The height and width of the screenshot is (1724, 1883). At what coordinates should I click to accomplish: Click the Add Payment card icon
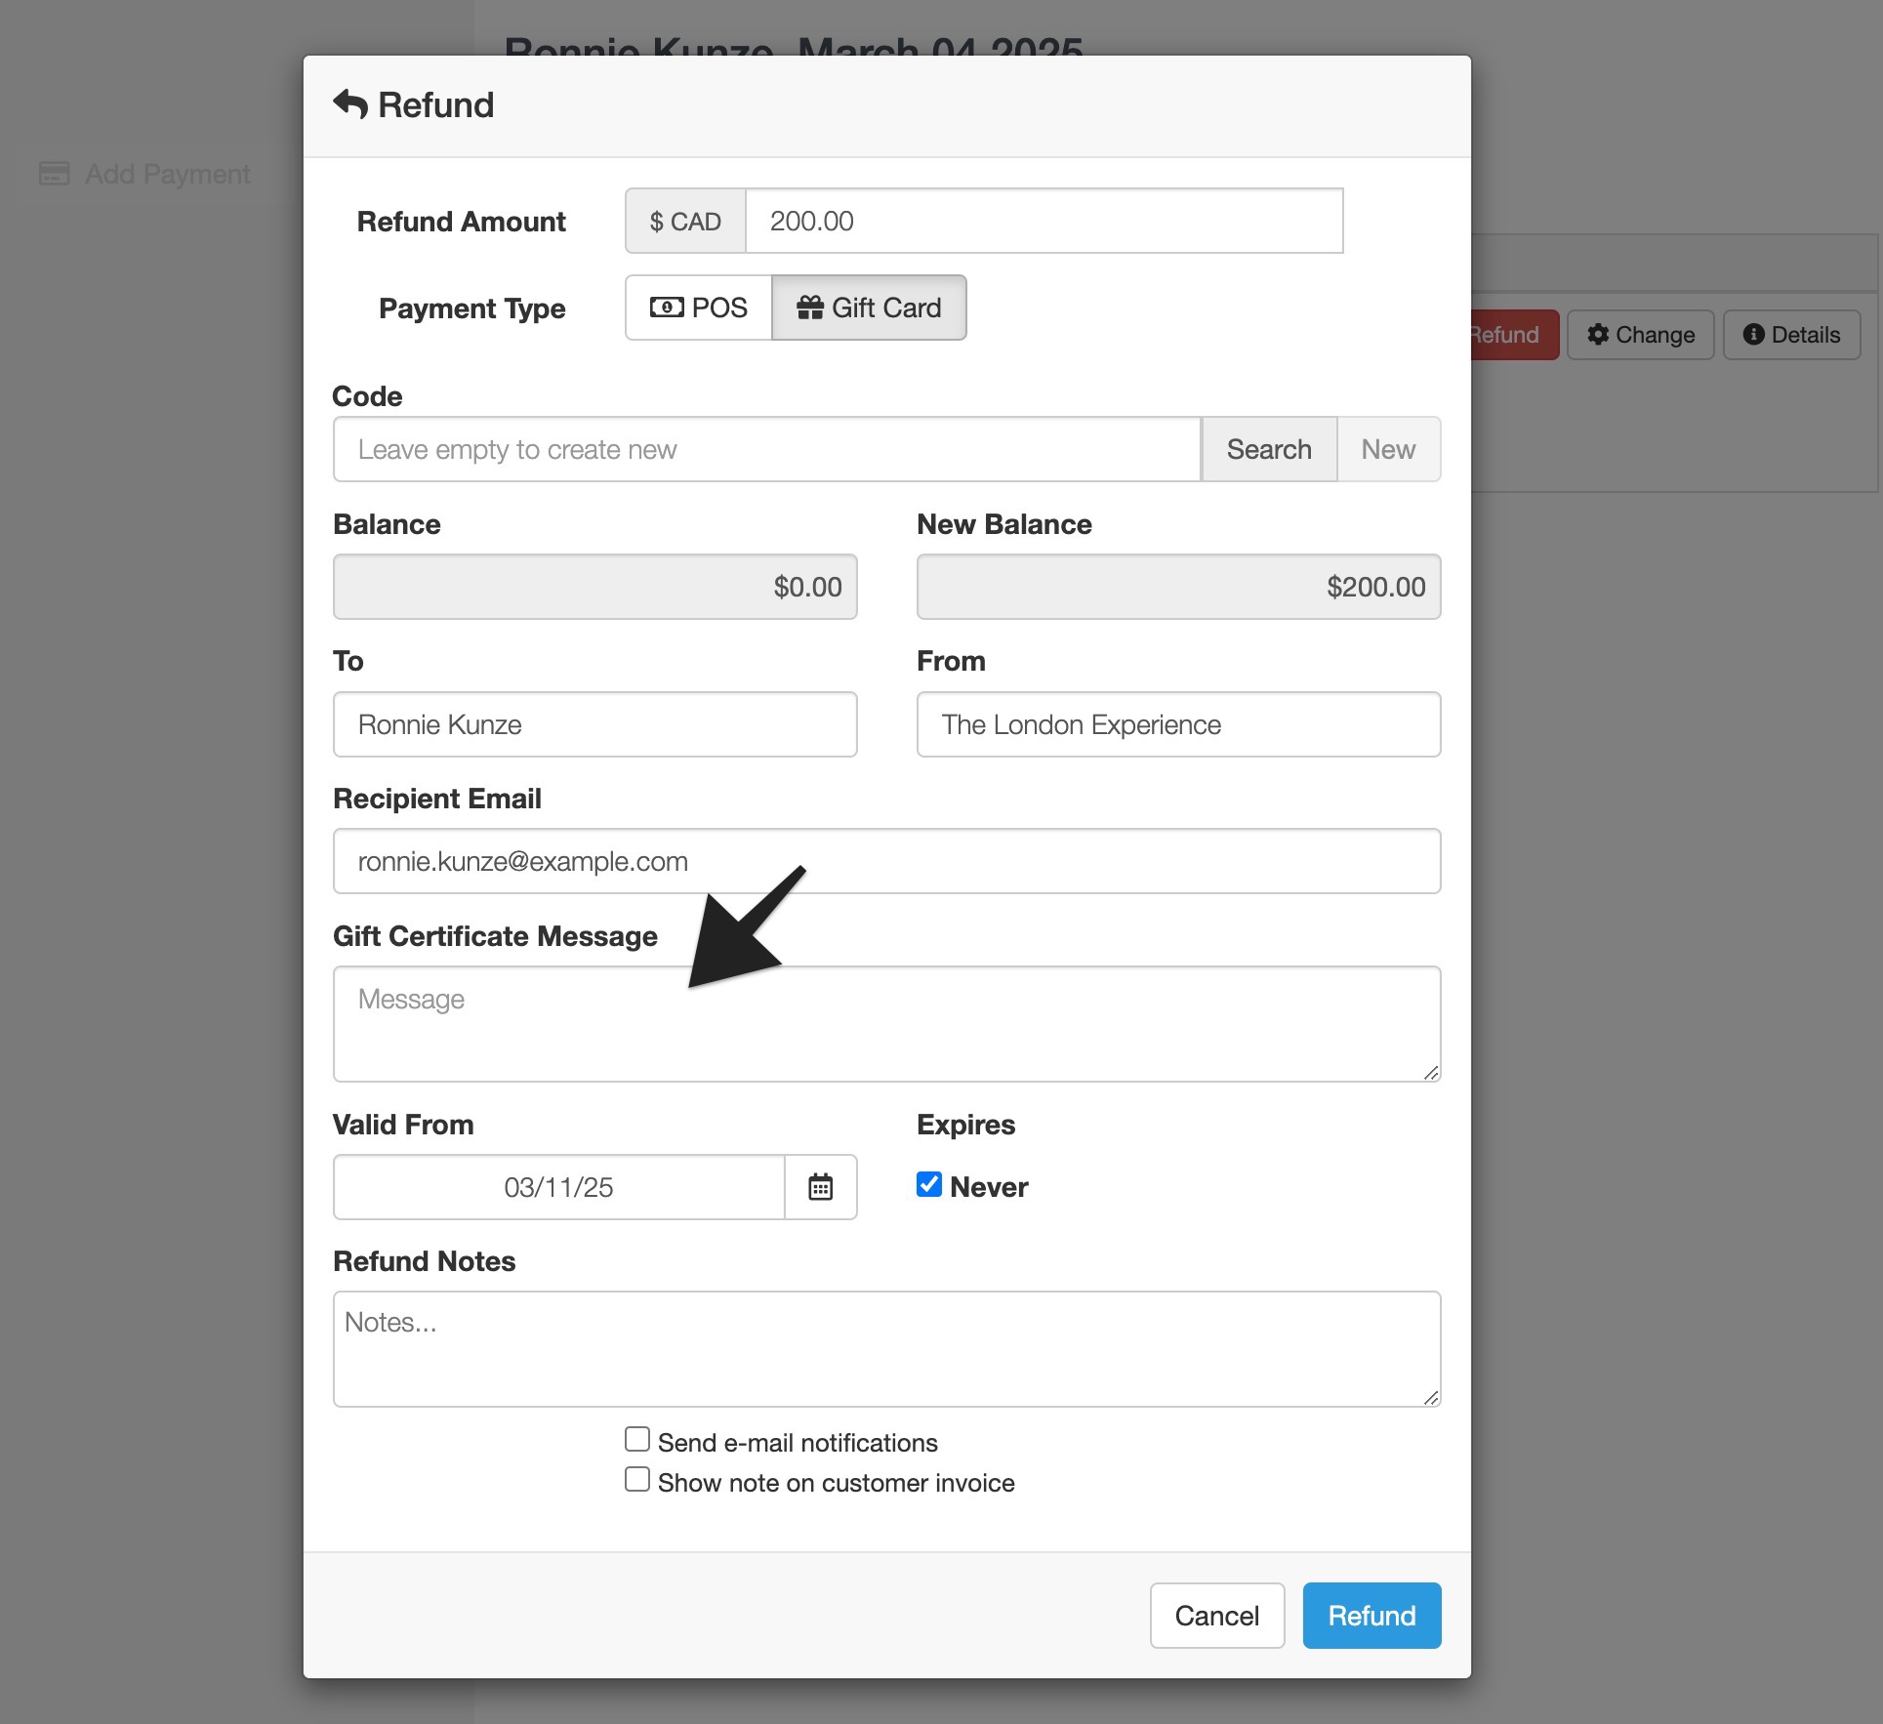coord(54,174)
